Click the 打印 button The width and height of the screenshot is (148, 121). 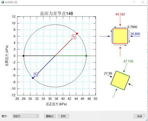pyautogui.click(x=63, y=116)
